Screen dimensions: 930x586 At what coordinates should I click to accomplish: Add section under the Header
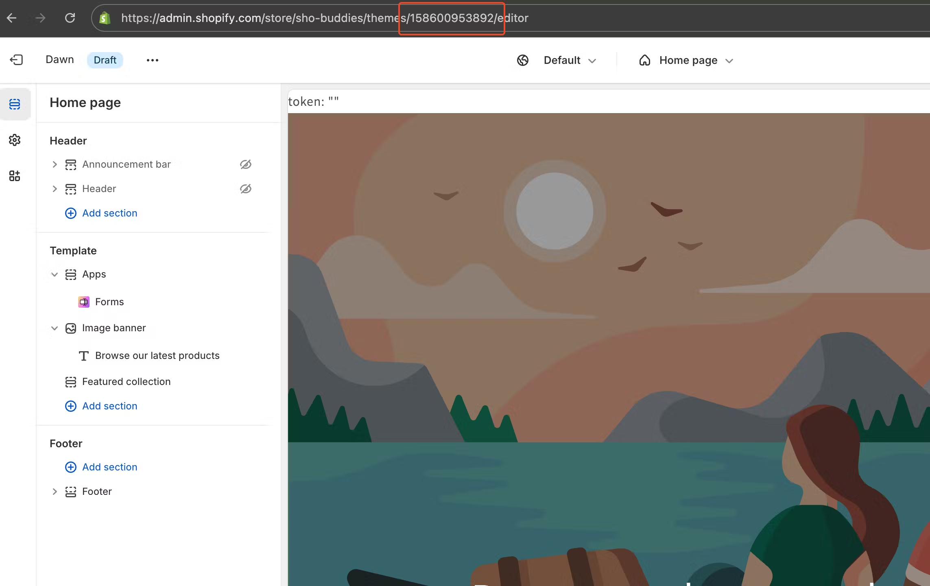(101, 213)
